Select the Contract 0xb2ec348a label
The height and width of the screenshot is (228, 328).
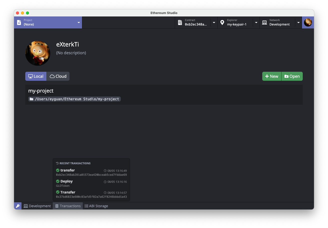[x=196, y=24]
